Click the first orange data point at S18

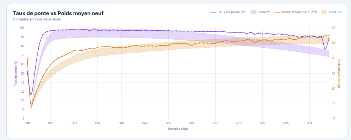pos(27,58)
